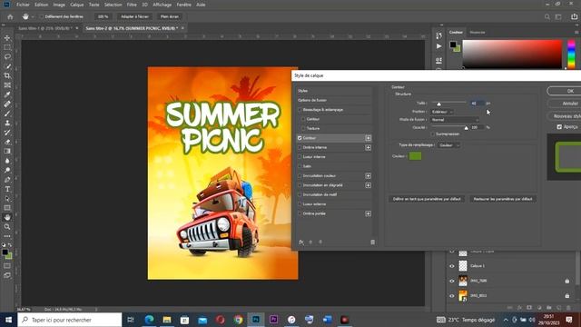Open File Explorer from the taskbar
Screen dimensions: 581x327
coord(167,320)
